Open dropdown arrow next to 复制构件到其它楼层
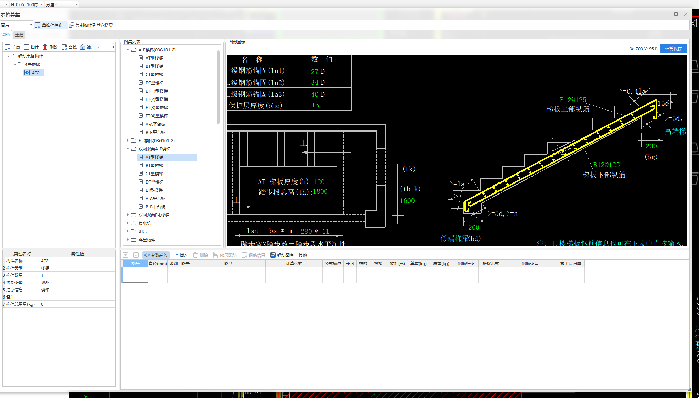 coord(116,25)
